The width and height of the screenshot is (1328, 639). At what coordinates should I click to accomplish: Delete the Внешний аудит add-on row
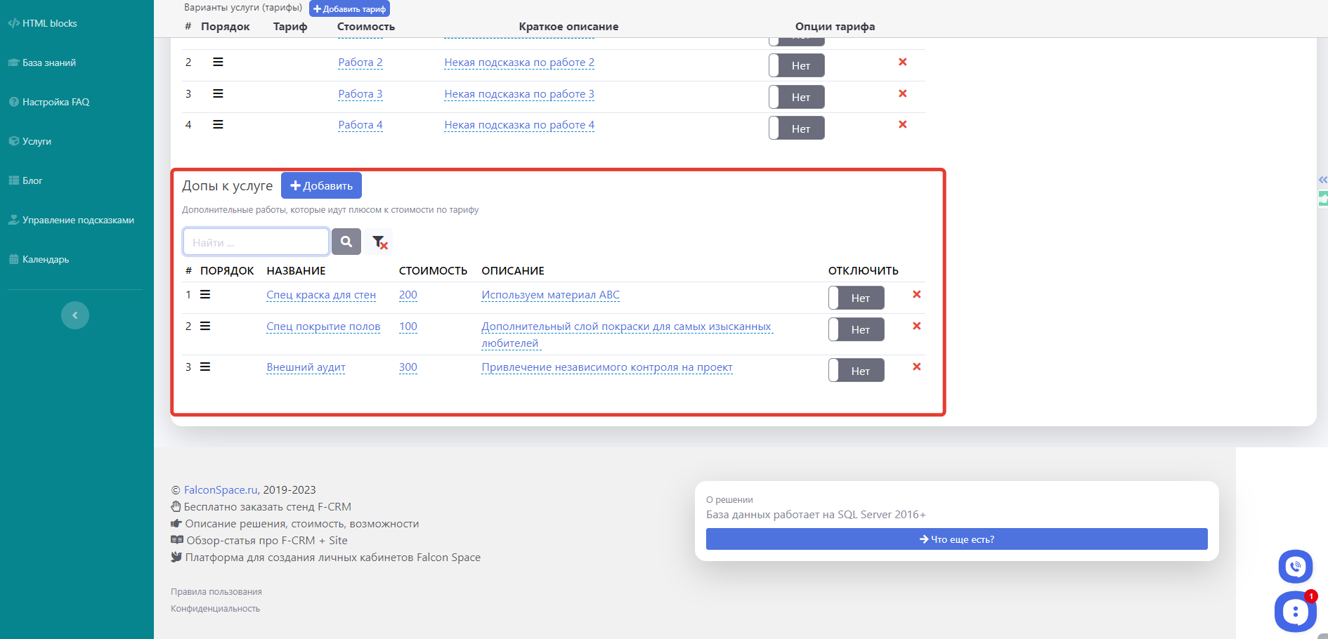(916, 367)
